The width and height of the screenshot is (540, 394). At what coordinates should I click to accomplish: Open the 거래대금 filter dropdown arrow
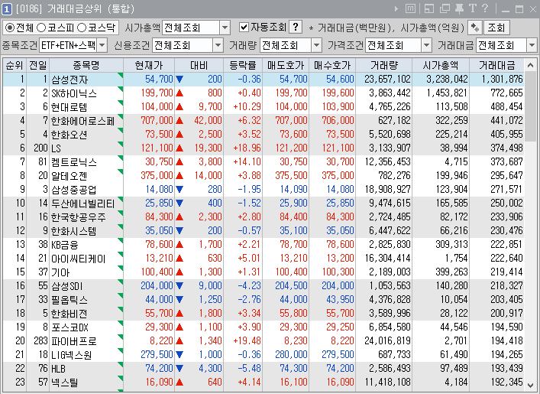point(532,45)
